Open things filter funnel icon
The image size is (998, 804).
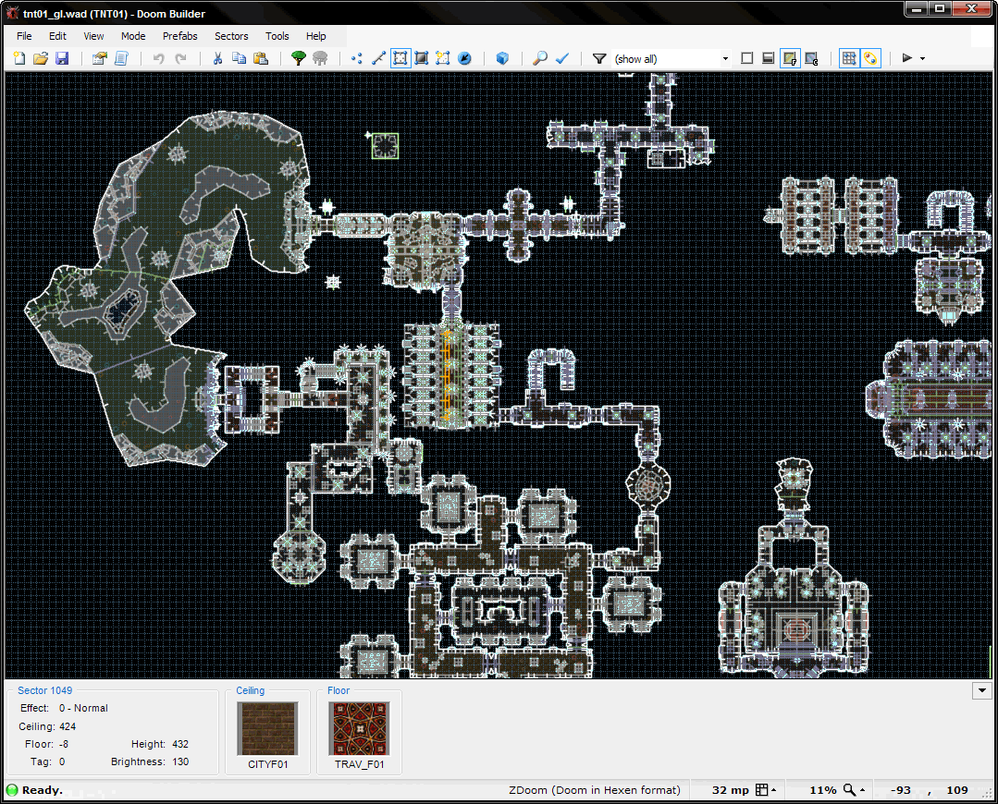pos(599,58)
